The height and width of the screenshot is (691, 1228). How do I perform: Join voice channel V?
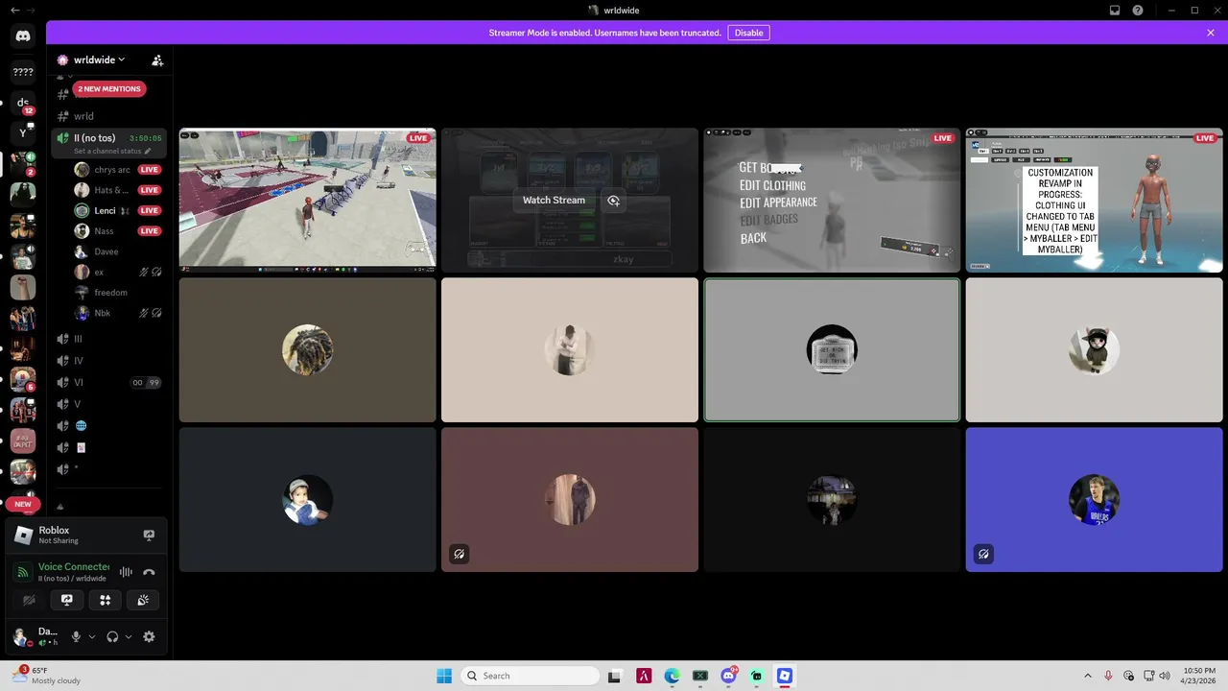coord(109,404)
